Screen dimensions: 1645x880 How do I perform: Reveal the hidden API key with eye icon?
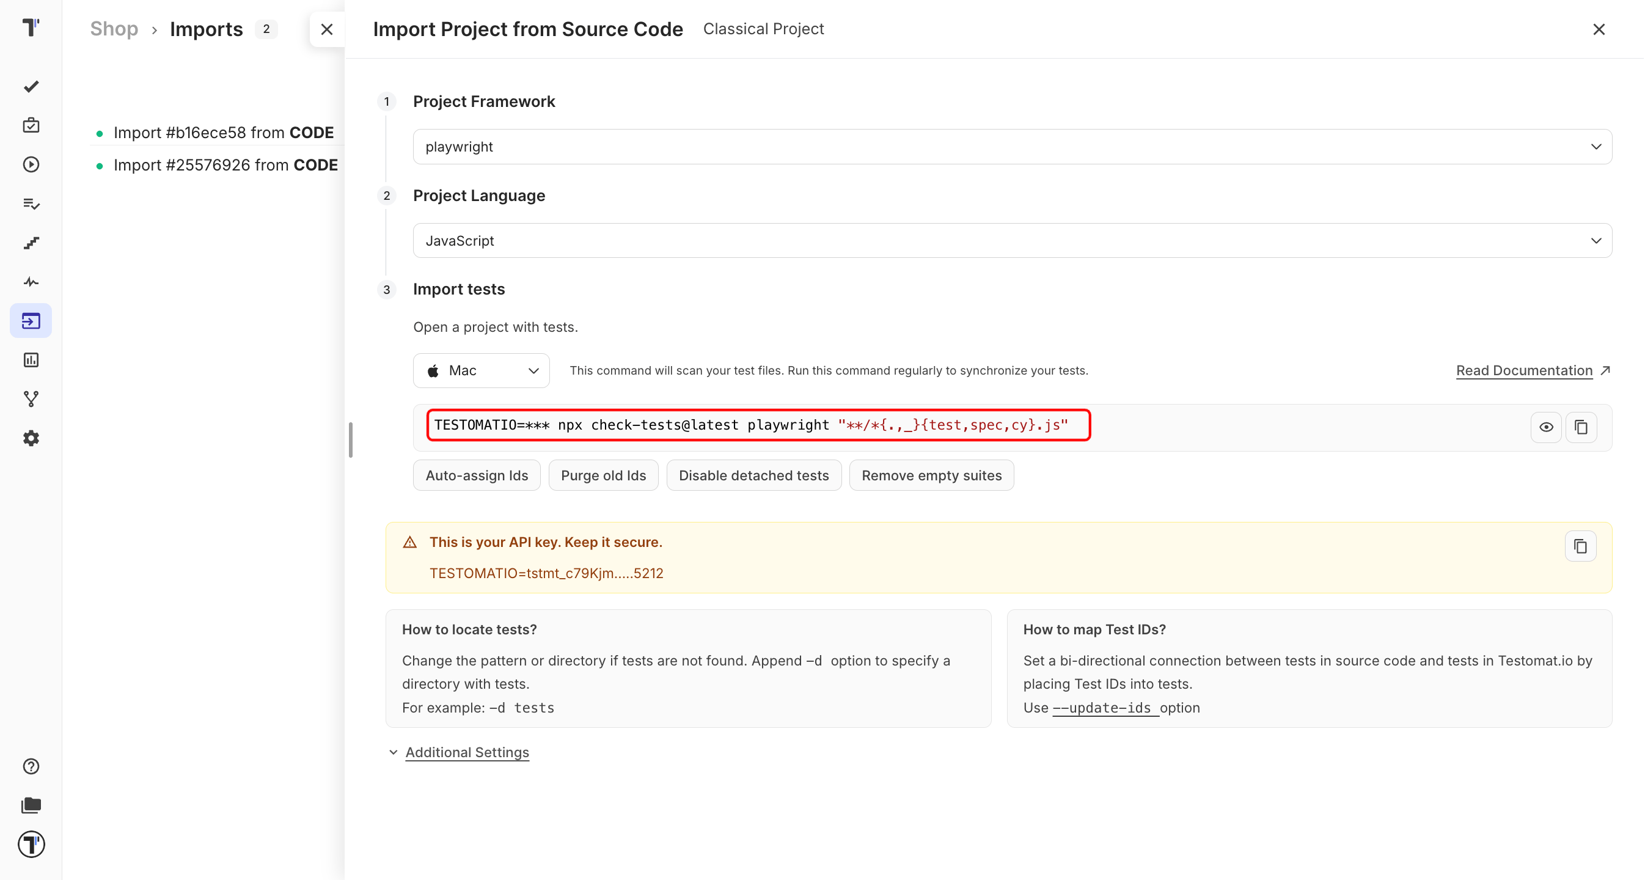click(x=1546, y=427)
